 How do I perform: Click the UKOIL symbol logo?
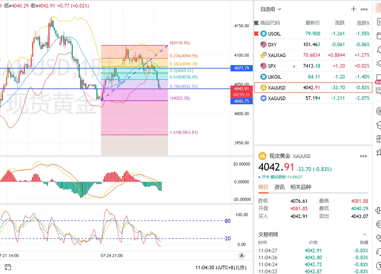[263, 77]
